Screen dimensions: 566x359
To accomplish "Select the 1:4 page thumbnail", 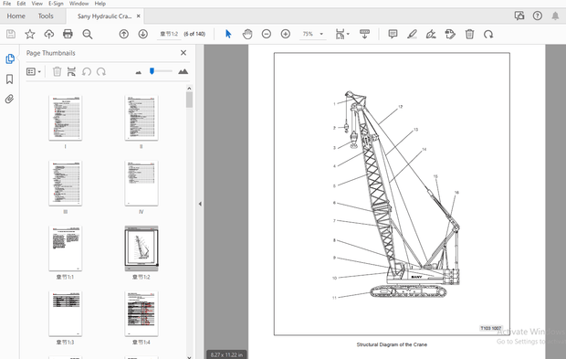I will (141, 313).
